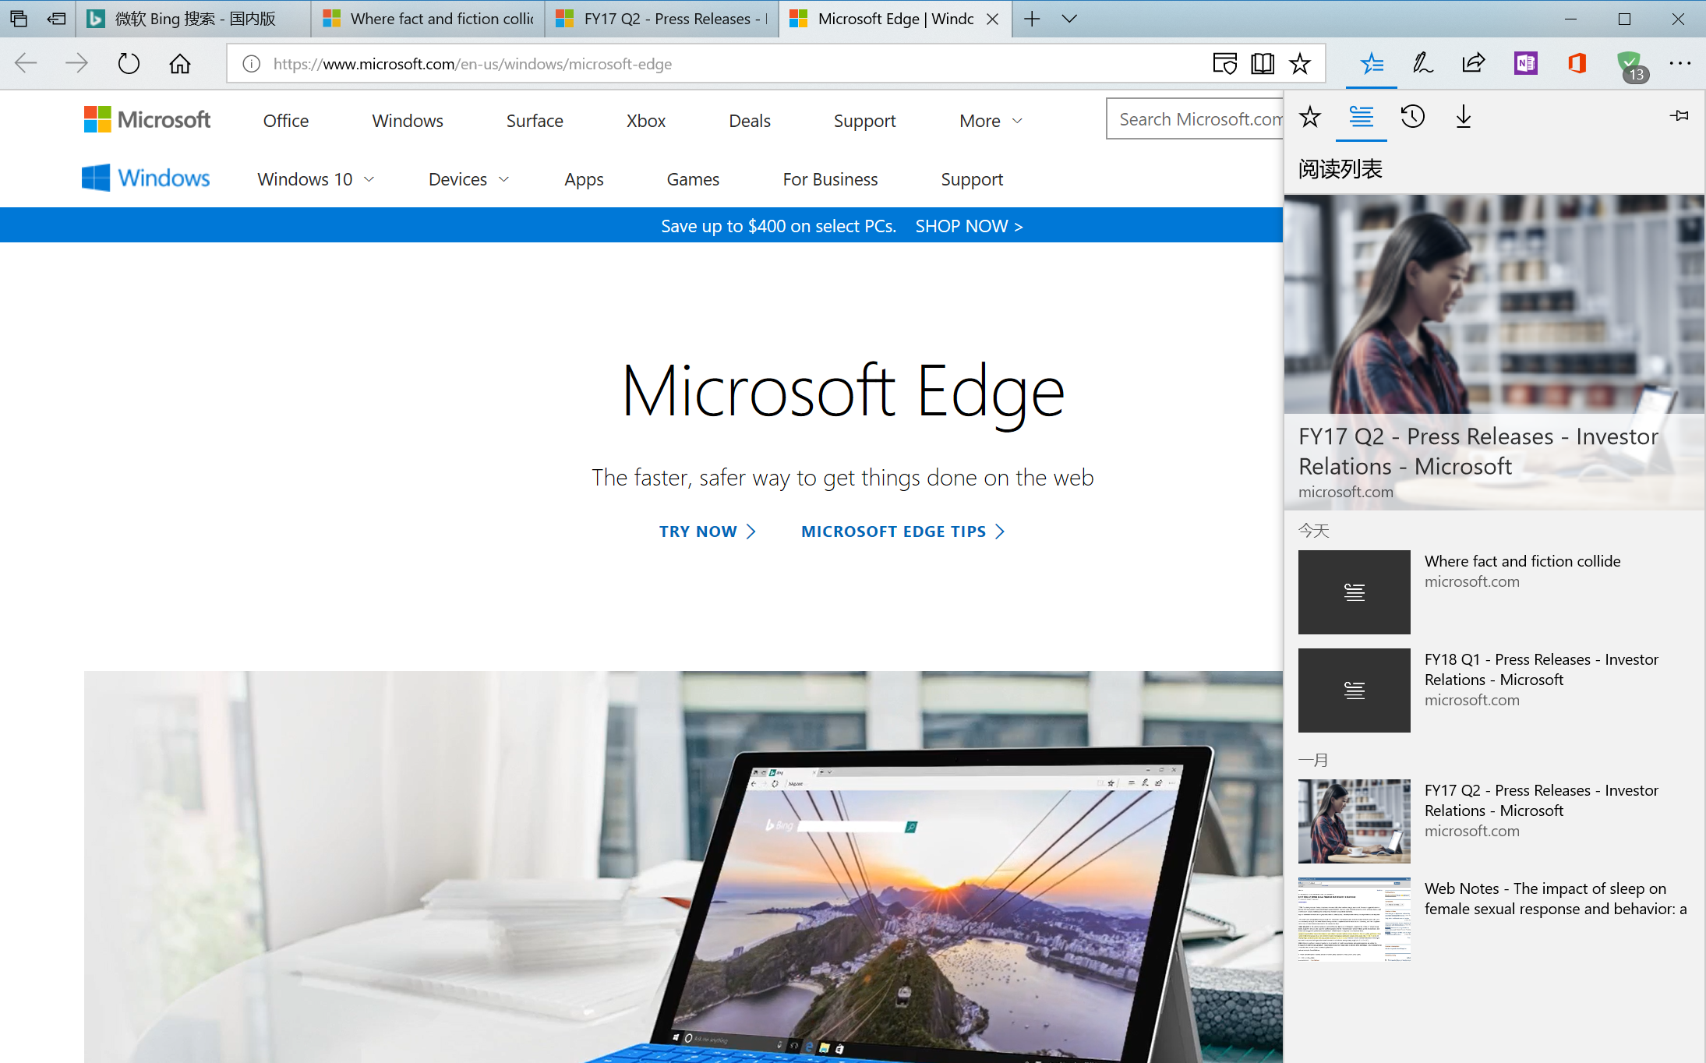Switch to Reading view in the address bar
The width and height of the screenshot is (1706, 1063).
1262,63
